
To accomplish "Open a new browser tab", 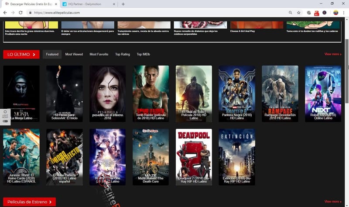I will pyautogui.click(x=123, y=4).
